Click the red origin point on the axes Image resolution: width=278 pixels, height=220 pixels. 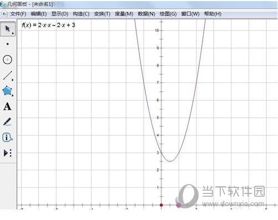coord(161,205)
